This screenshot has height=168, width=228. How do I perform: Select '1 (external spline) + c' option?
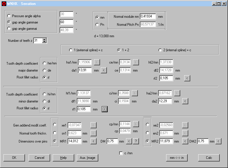71,50
